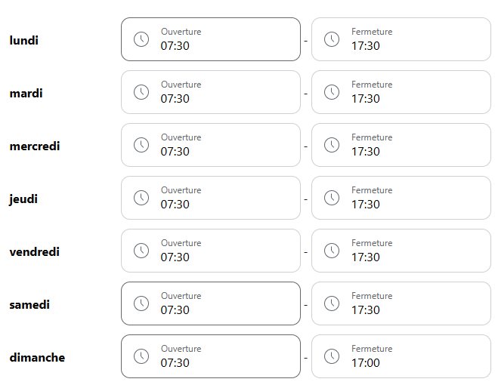Click the clock icon for mardi Ouverture

pos(141,92)
